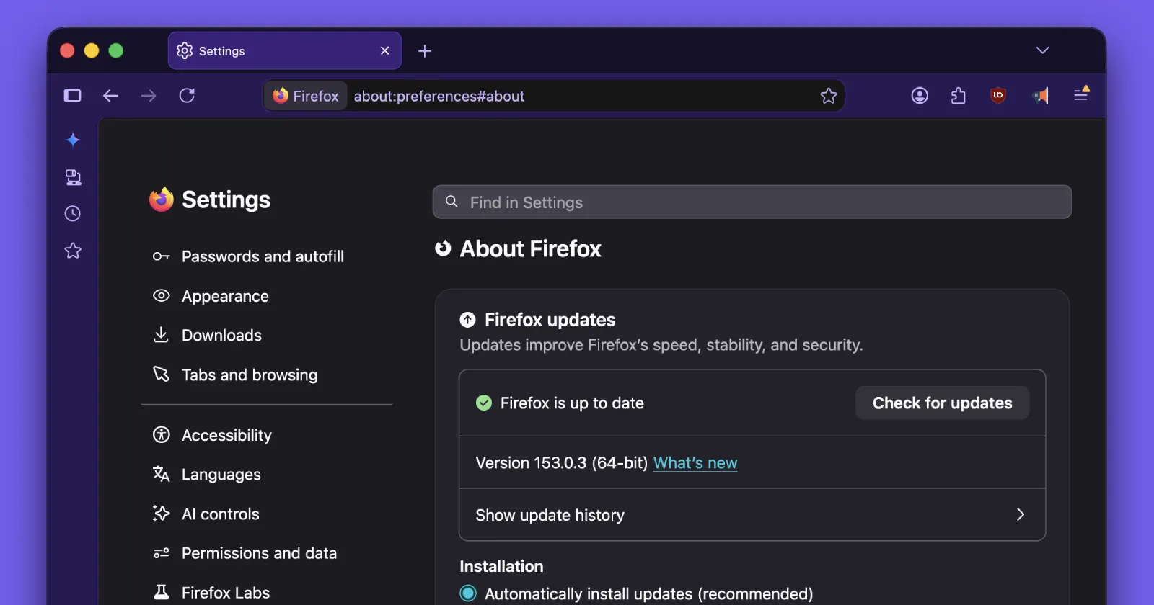
Task: Click the "Installation" heading
Action: click(x=501, y=566)
